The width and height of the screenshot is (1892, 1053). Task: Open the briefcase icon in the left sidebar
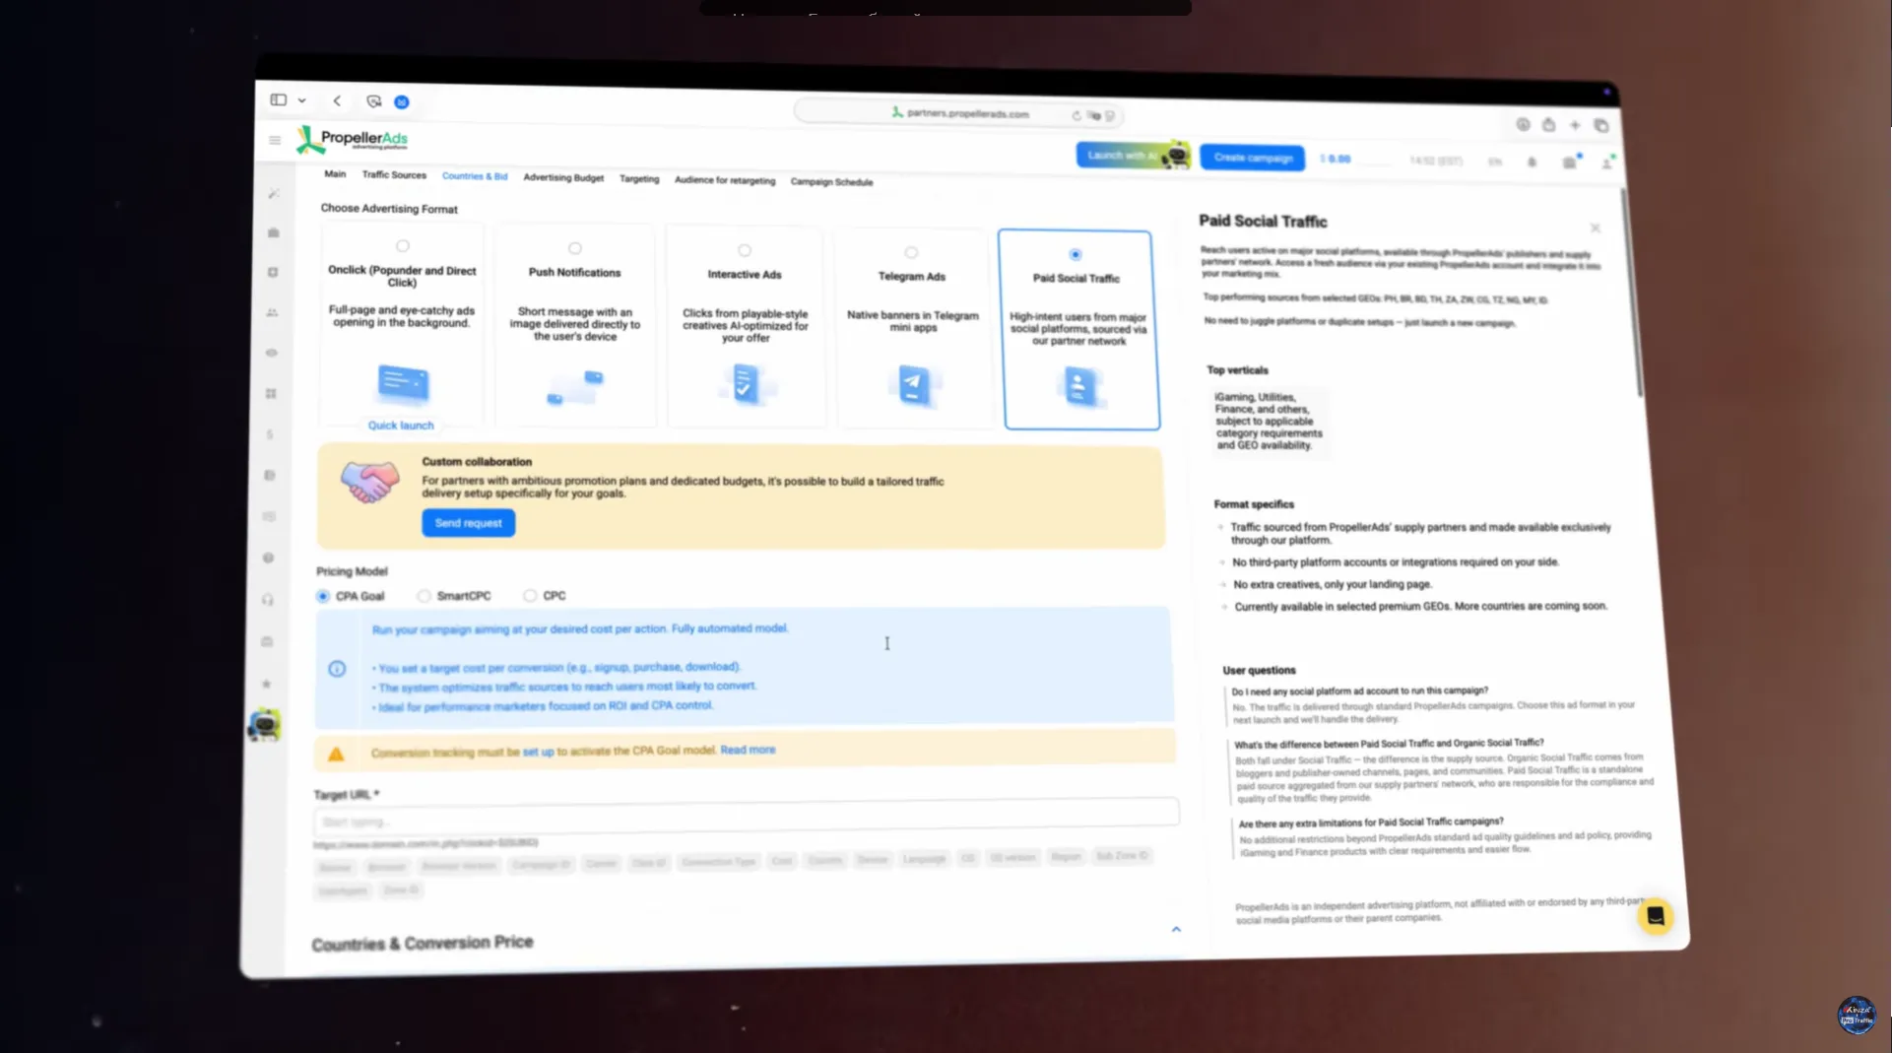pyautogui.click(x=273, y=232)
